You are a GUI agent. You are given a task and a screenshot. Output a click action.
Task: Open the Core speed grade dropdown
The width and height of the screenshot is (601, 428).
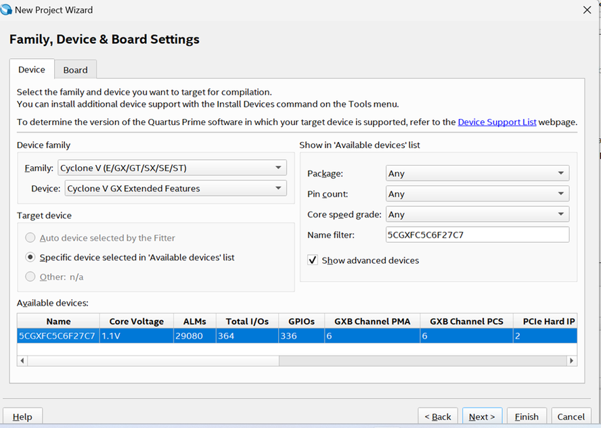tap(477, 214)
